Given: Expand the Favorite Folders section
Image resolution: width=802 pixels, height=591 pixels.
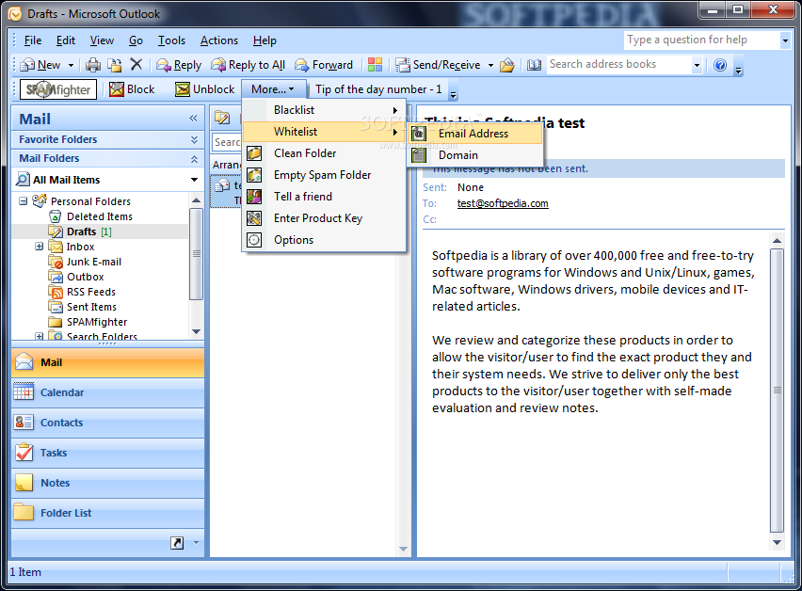Looking at the screenshot, I should [194, 139].
